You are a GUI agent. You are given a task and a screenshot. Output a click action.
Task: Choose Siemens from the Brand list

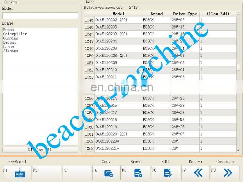tap(11, 51)
